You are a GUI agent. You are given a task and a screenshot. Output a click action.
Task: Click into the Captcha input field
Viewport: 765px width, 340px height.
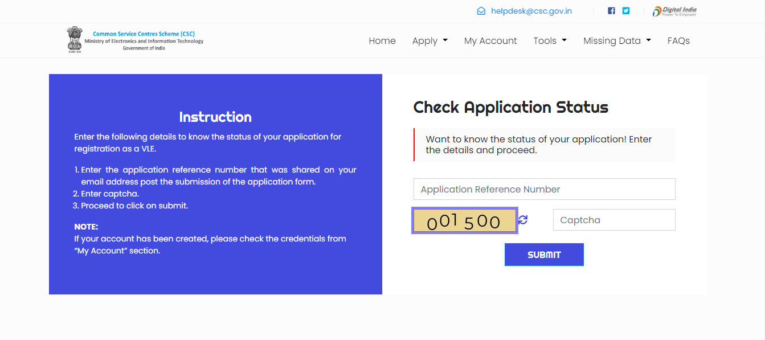pos(613,220)
